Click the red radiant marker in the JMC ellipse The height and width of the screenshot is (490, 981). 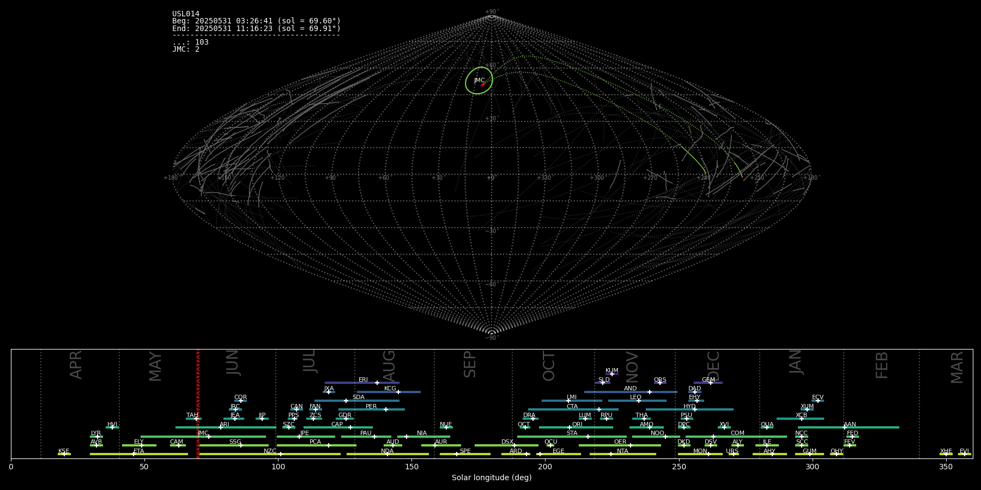482,85
